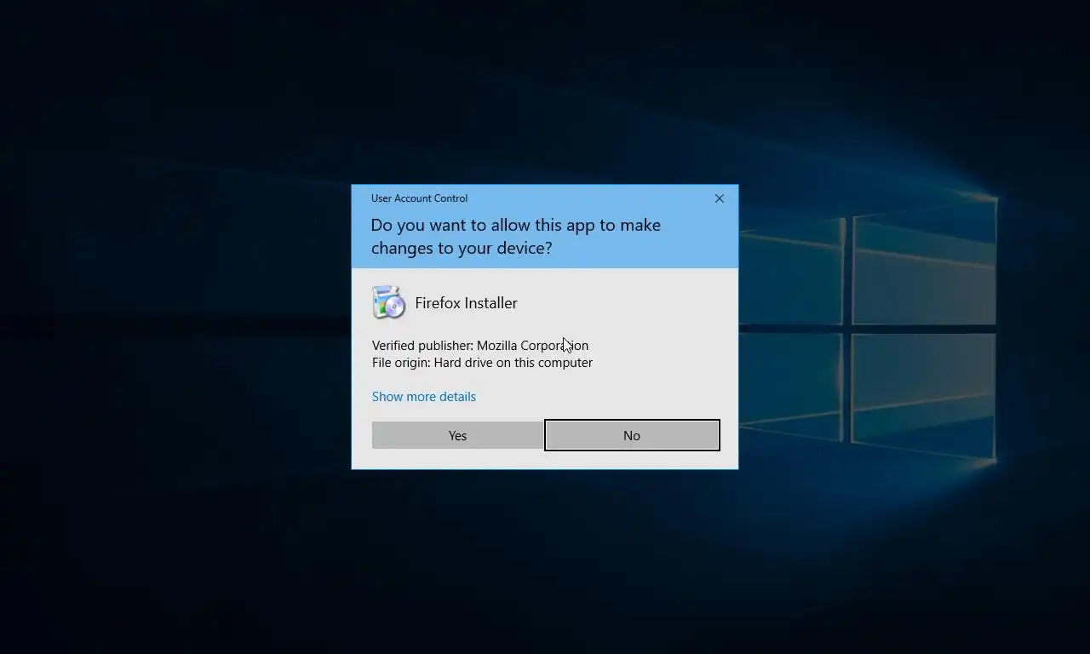
Task: Close the User Account Control dialog
Action: click(720, 198)
